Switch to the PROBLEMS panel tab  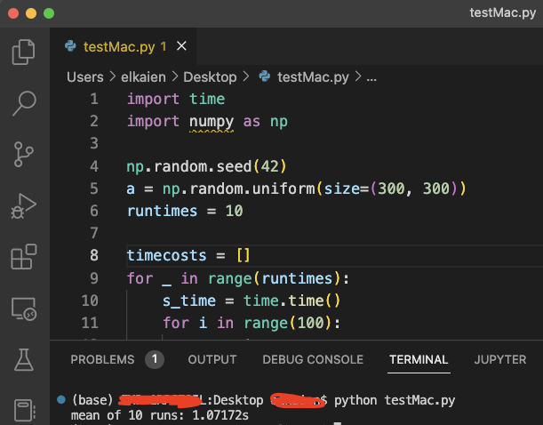[x=102, y=359]
